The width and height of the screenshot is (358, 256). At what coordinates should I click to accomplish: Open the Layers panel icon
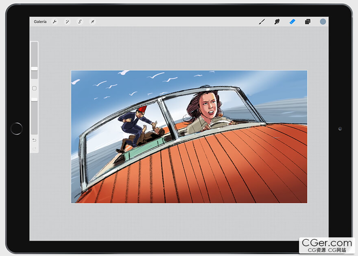(308, 22)
